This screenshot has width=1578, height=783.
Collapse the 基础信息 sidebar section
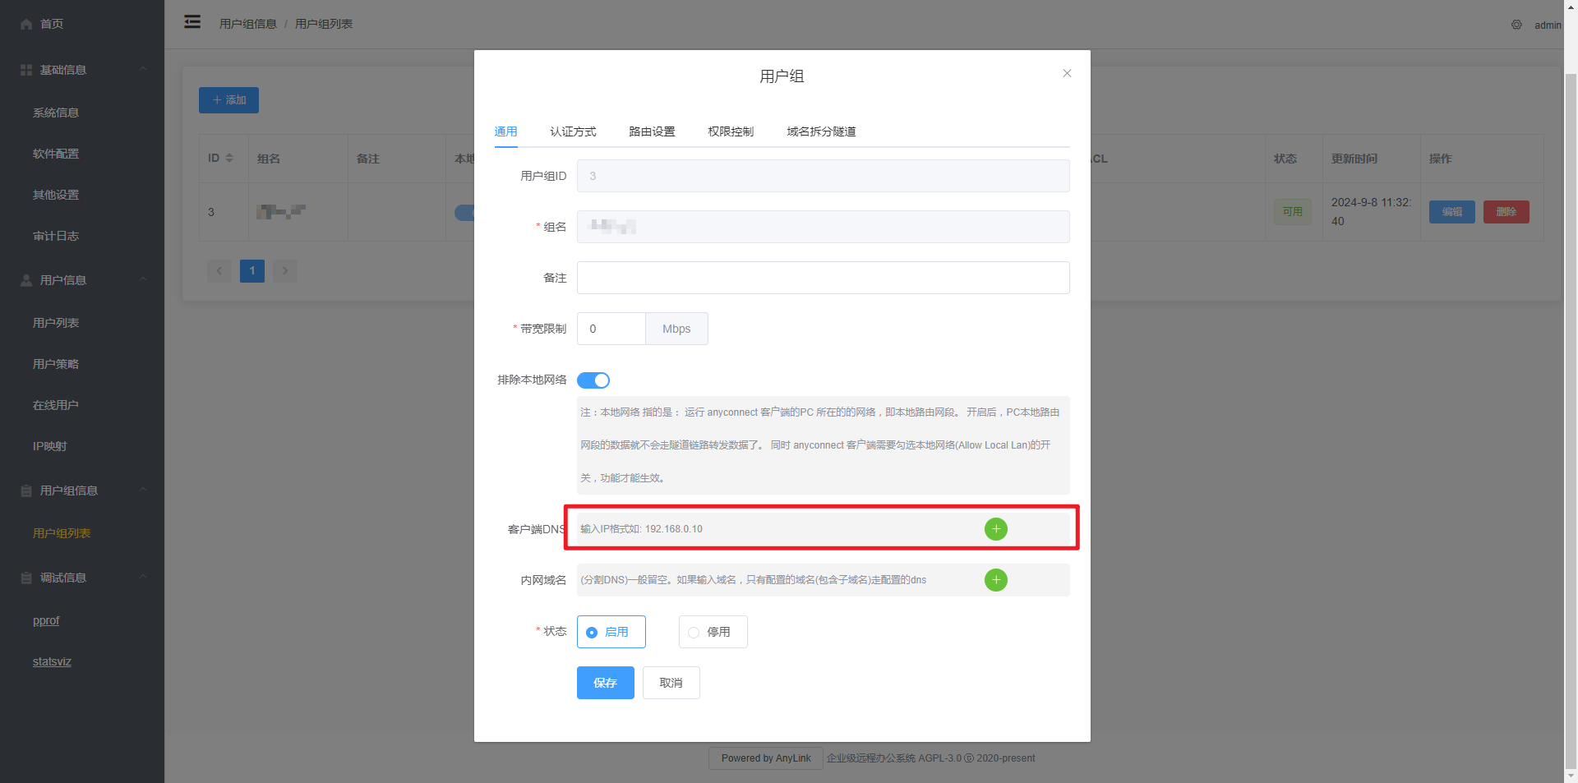143,69
